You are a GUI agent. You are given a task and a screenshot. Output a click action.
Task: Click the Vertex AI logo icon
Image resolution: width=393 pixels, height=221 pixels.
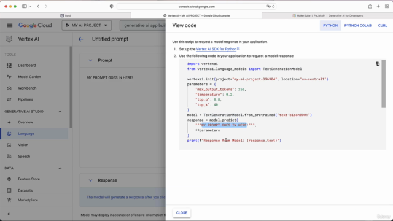[9, 39]
